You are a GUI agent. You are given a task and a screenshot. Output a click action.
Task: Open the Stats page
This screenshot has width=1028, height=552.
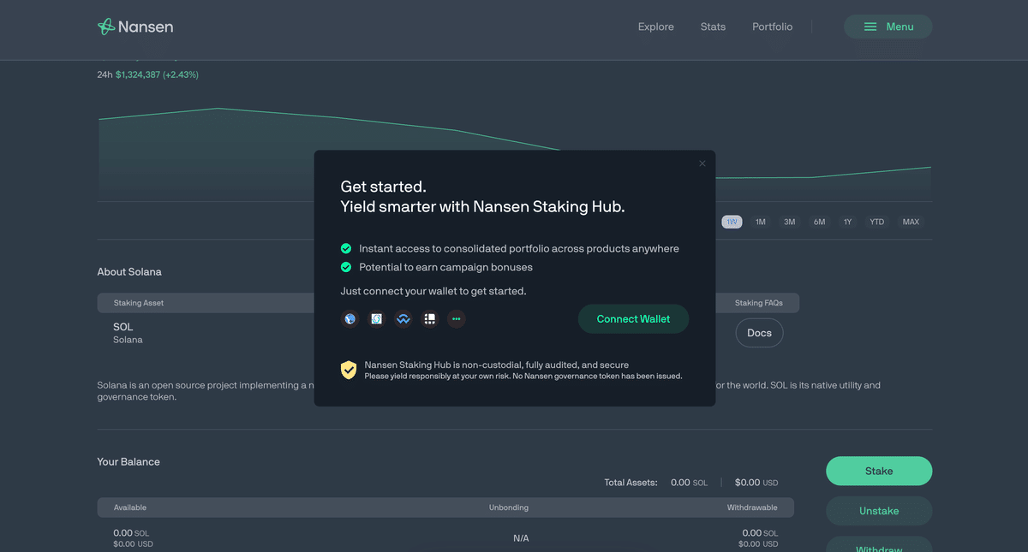713,27
